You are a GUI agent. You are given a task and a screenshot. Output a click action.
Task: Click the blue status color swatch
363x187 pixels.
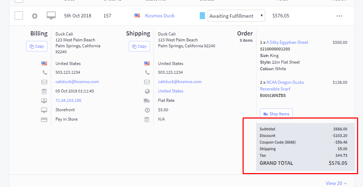202,16
